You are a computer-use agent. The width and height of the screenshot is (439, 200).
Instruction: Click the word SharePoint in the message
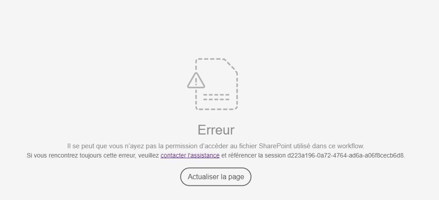coord(275,146)
